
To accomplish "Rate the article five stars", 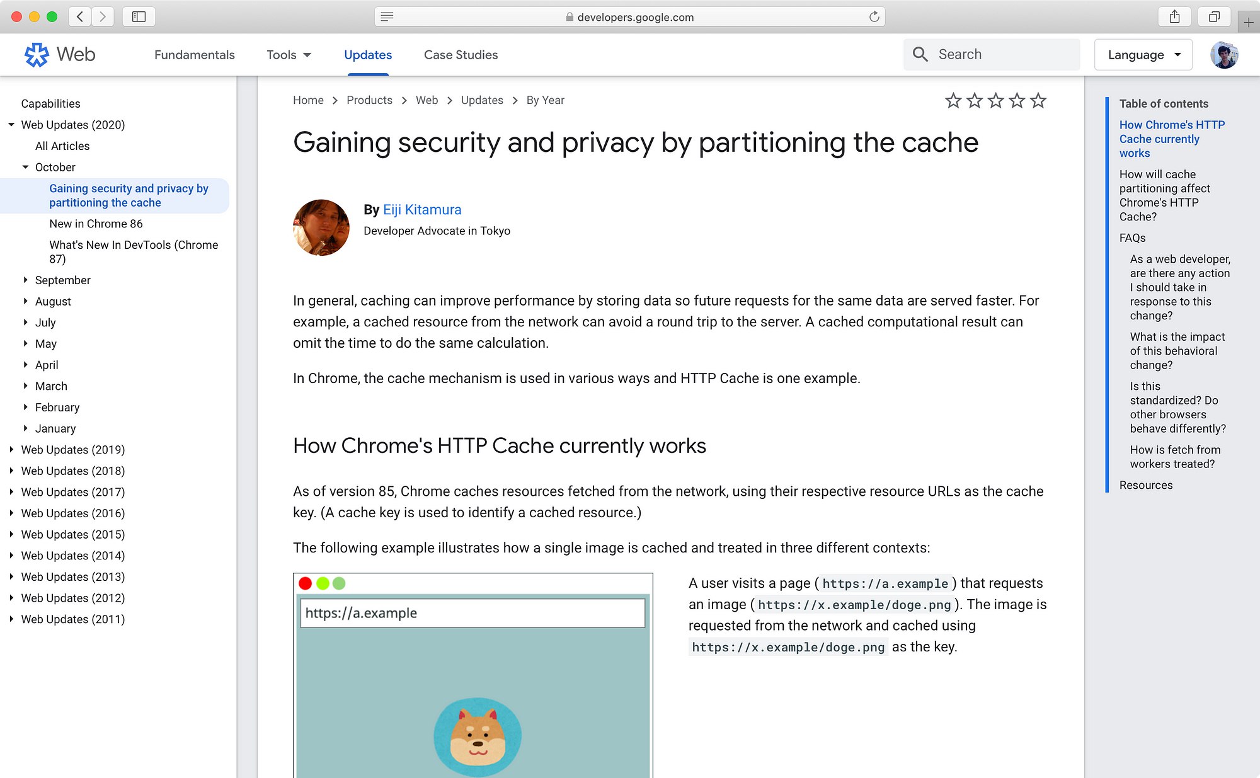I will pos(1038,101).
